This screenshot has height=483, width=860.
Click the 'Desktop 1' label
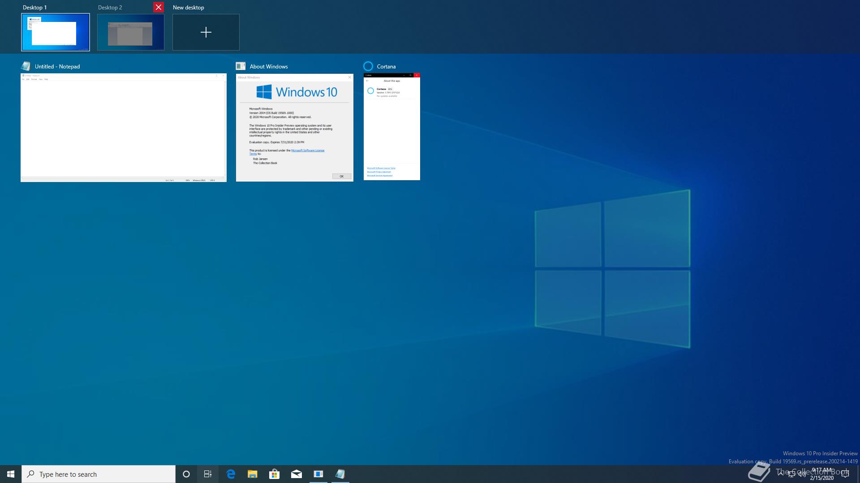35,8
